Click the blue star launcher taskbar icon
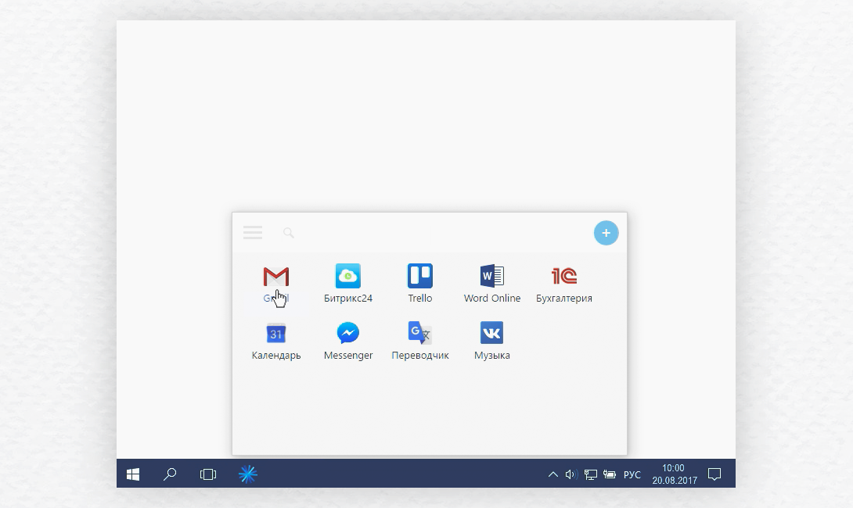The image size is (853, 508). [x=247, y=474]
